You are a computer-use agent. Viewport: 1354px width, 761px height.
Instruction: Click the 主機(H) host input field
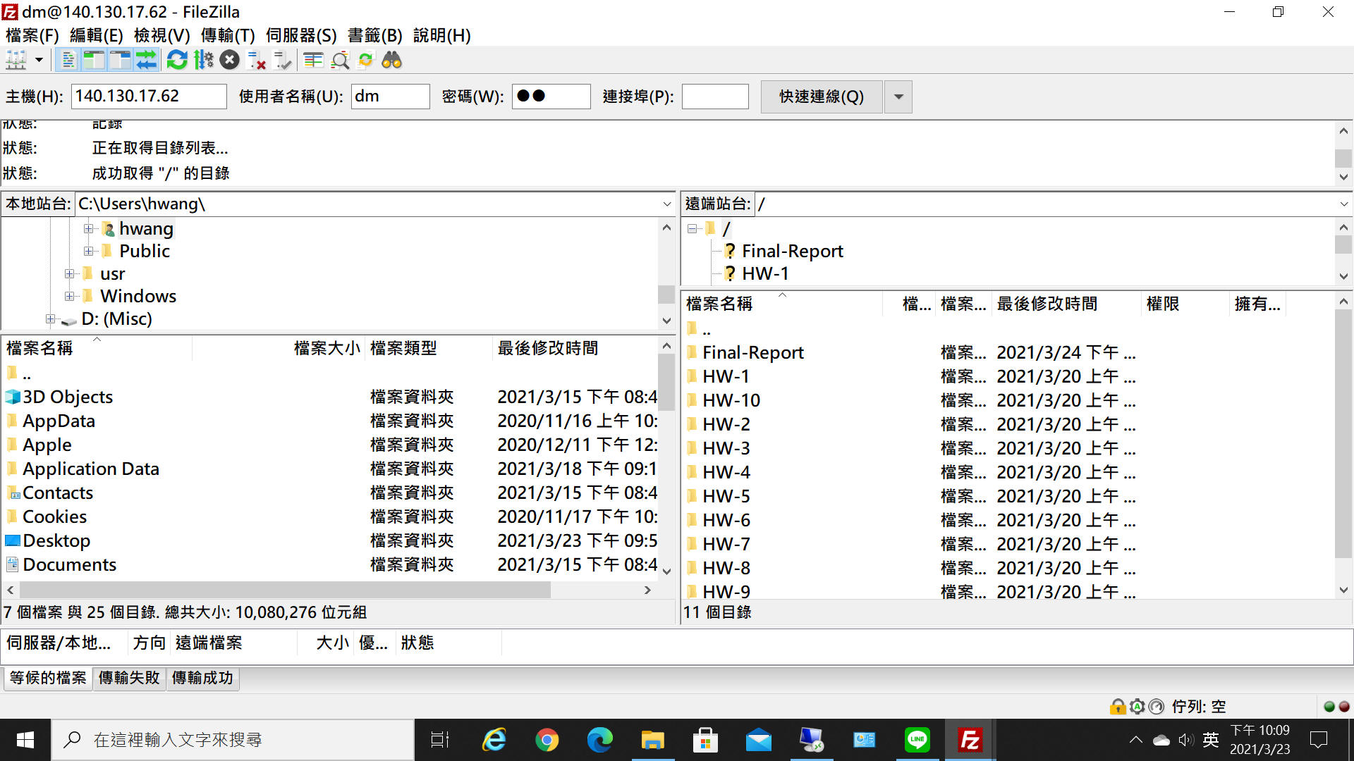point(149,97)
